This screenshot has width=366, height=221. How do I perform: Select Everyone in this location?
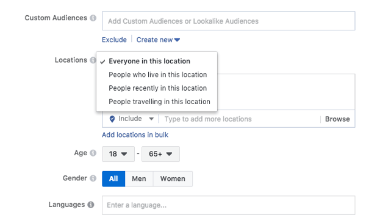[157, 61]
